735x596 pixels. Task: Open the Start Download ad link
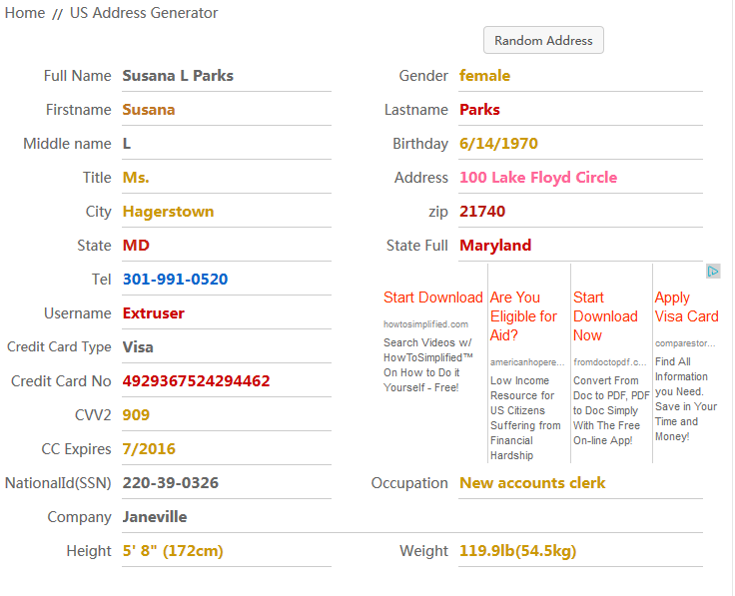pyautogui.click(x=433, y=298)
